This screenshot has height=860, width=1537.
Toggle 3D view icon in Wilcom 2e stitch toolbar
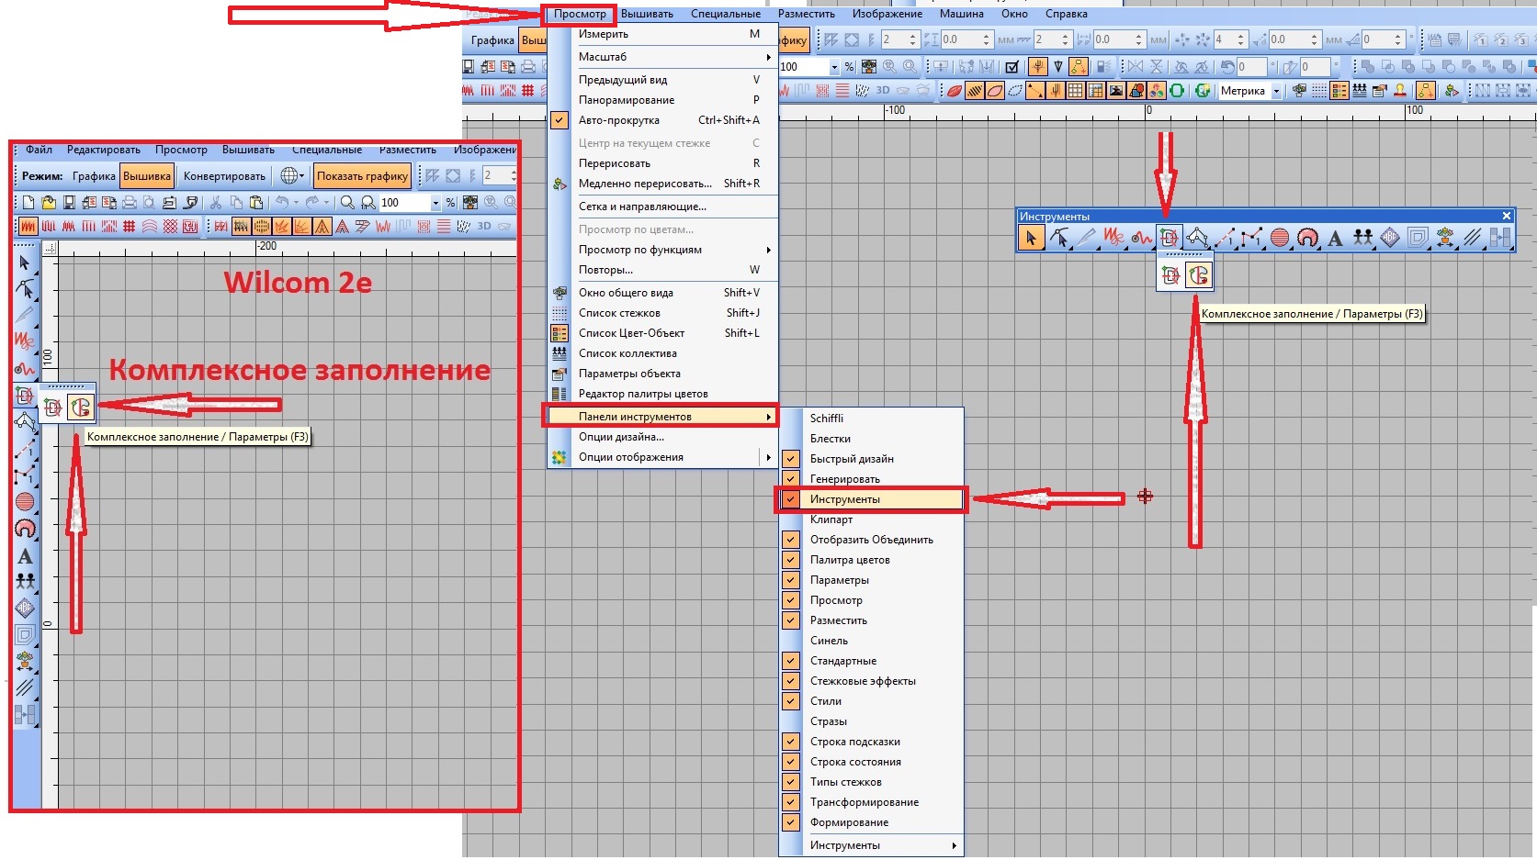click(x=483, y=226)
